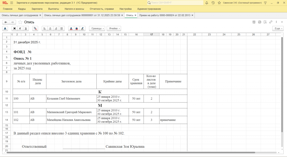Open the notifications bell
Image resolution: width=287 pixels, height=157 pixels.
207,3
